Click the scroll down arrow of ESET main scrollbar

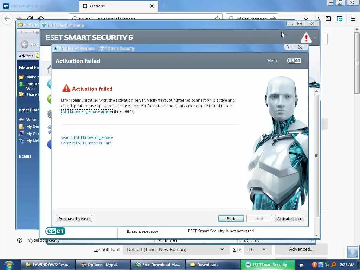pyautogui.click(x=317, y=235)
